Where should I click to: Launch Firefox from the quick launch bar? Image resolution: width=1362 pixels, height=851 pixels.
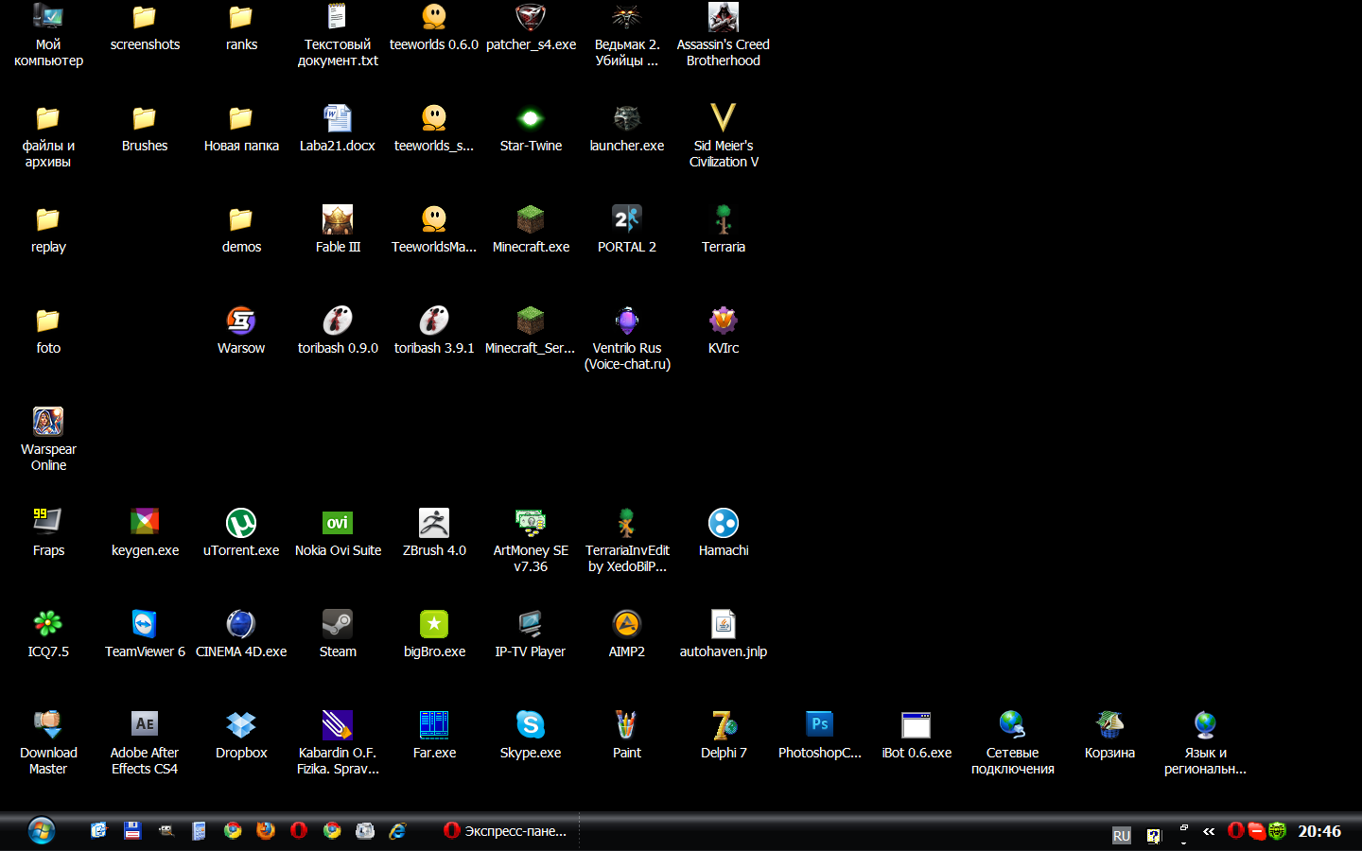pos(266,830)
